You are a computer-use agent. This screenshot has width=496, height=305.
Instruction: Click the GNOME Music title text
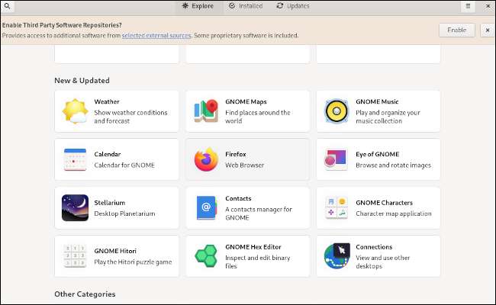tap(377, 101)
